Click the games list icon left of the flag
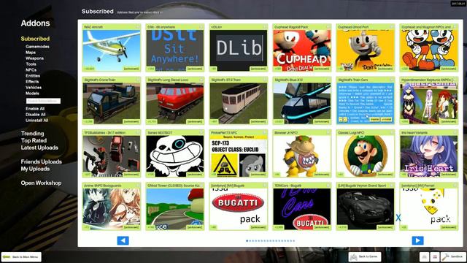Viewport: 467px width, 263px height. [x=425, y=256]
